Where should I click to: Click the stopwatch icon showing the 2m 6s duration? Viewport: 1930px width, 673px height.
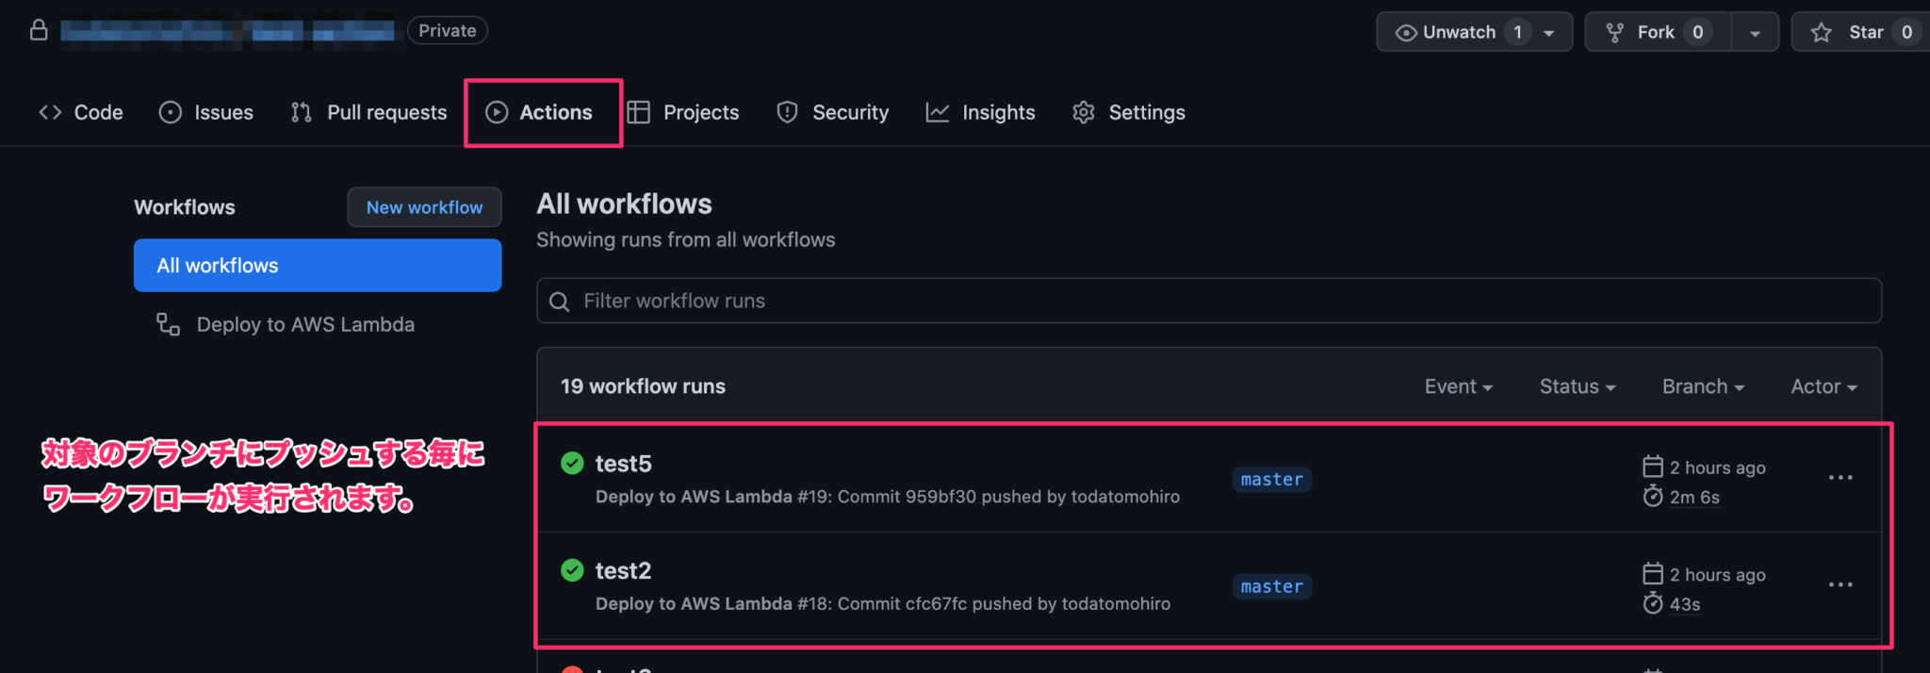1655,497
